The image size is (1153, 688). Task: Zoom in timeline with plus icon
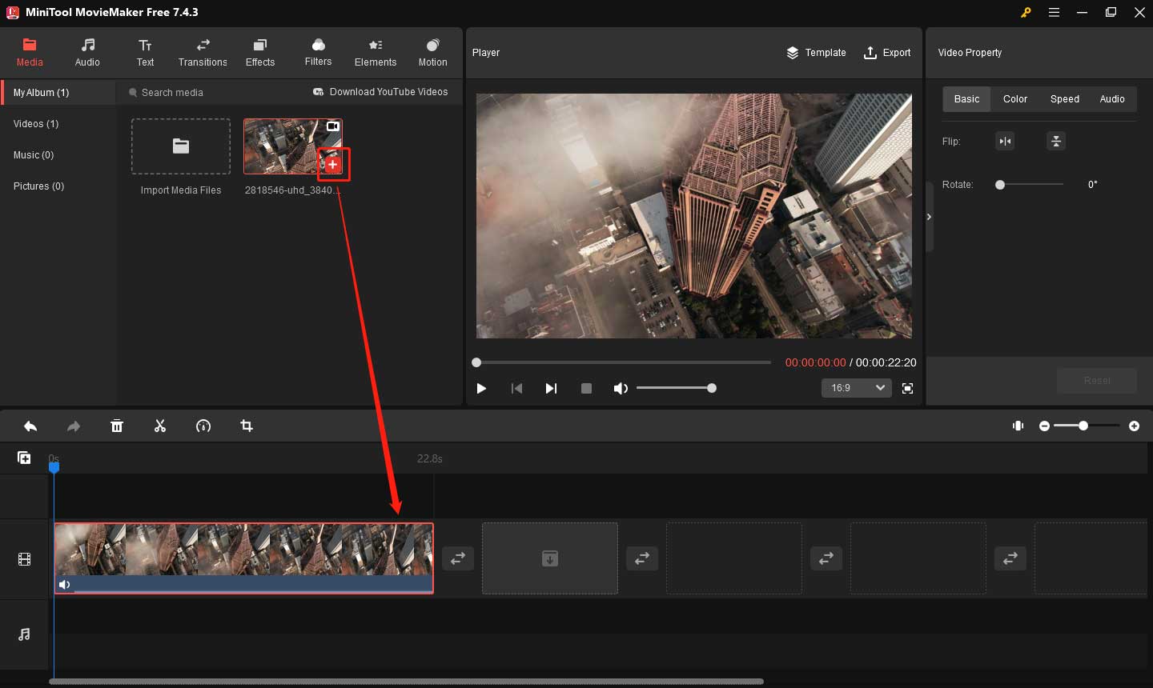coord(1134,426)
